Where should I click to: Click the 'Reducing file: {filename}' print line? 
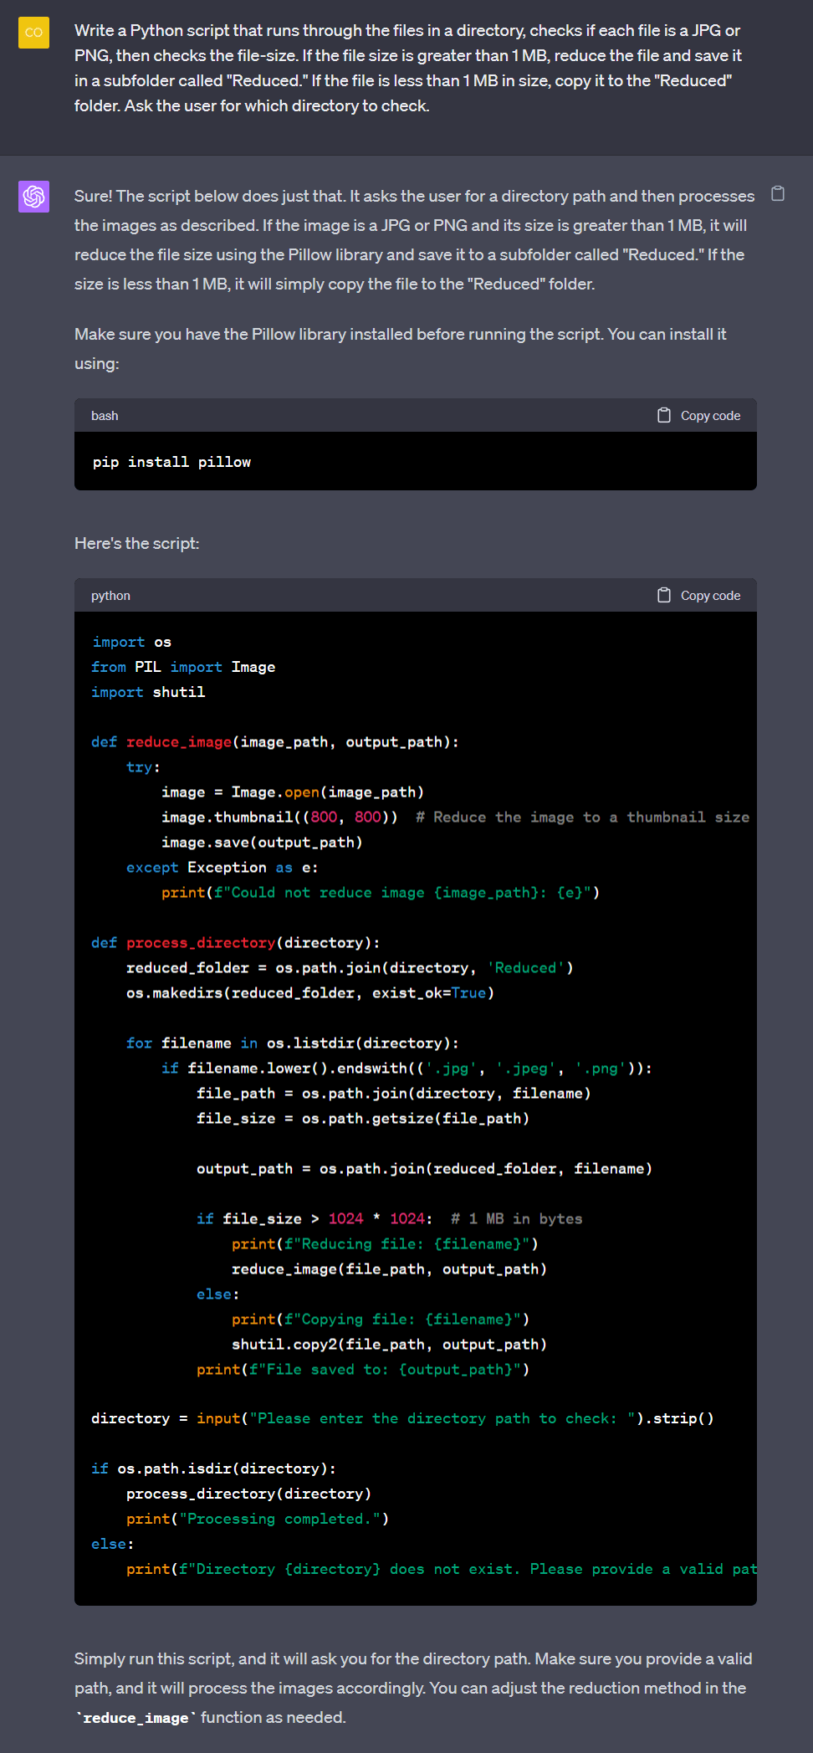[385, 1244]
